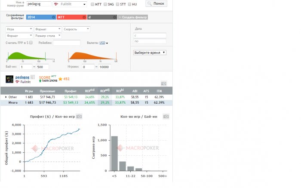Image resolution: width=301 pixels, height=188 pixels.
Task: Click the orange star rating icon
Action: [60, 79]
